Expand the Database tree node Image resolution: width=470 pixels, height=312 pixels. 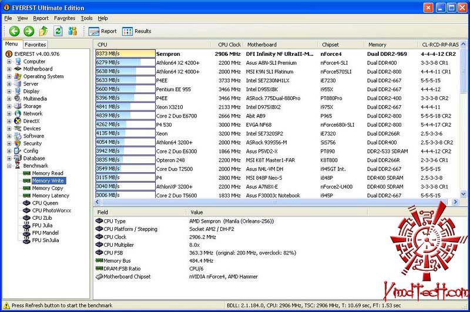point(9,158)
